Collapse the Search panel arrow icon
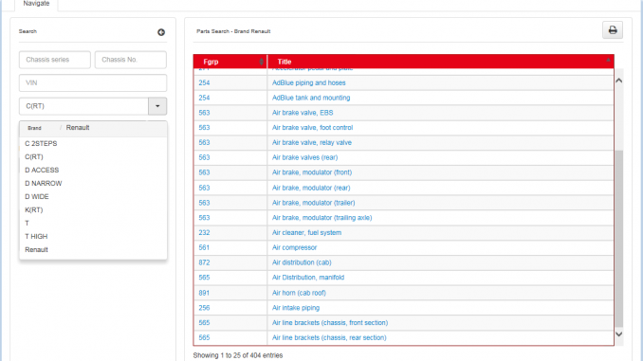This screenshot has height=361, width=643. 161,32
